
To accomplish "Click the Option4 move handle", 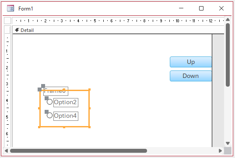I will pos(47,112).
